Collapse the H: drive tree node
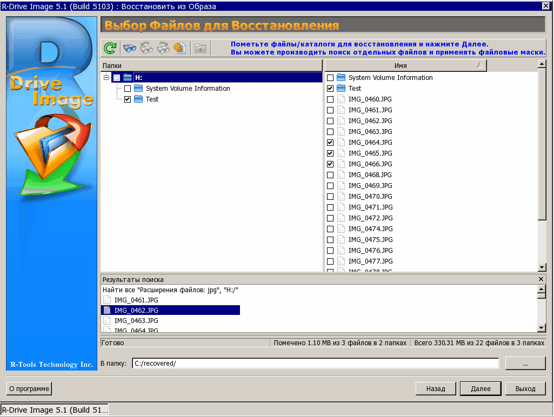The image size is (554, 417). pos(106,77)
